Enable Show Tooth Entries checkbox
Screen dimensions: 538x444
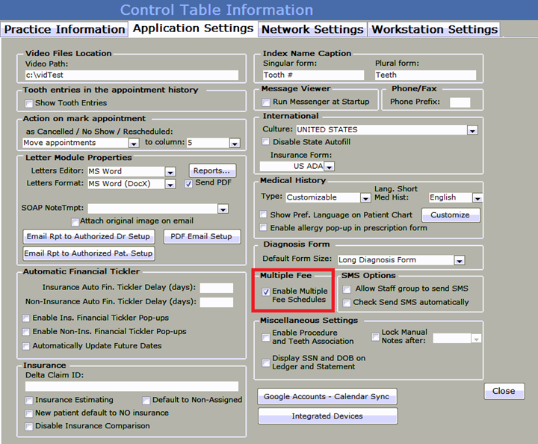coord(29,103)
